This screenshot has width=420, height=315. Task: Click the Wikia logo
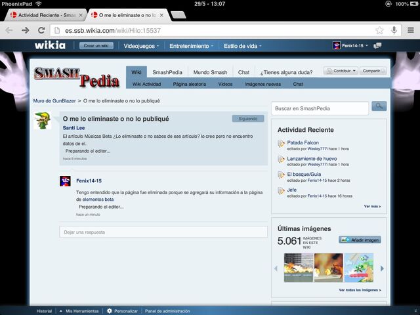tap(50, 45)
